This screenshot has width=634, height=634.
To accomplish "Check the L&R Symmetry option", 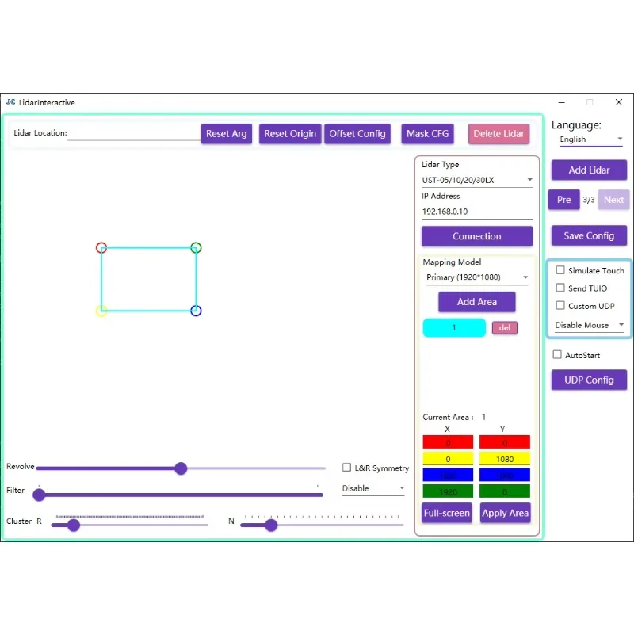I will [346, 468].
